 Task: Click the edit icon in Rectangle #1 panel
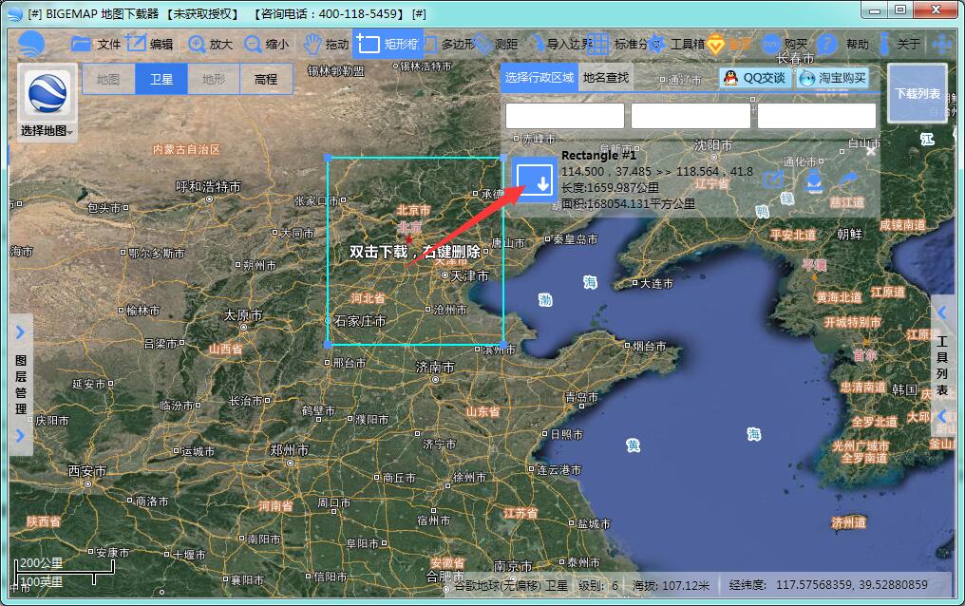(773, 180)
